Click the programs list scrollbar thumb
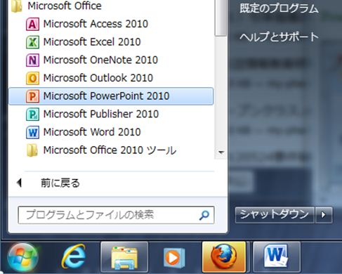The height and width of the screenshot is (274, 342). (221, 18)
